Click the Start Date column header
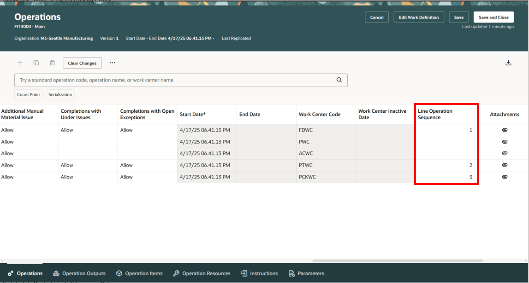 tap(207, 115)
